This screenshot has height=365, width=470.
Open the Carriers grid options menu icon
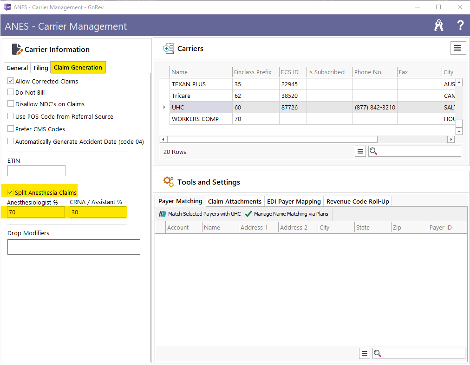point(360,152)
